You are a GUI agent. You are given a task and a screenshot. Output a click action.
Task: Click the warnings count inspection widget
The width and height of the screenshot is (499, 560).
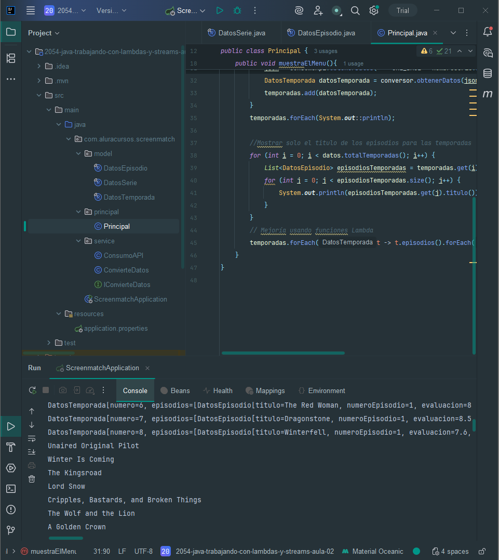coord(427,51)
